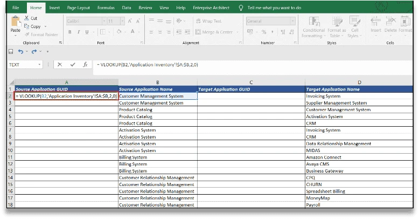
Task: Click the Font Color A icon
Action: coord(132,32)
